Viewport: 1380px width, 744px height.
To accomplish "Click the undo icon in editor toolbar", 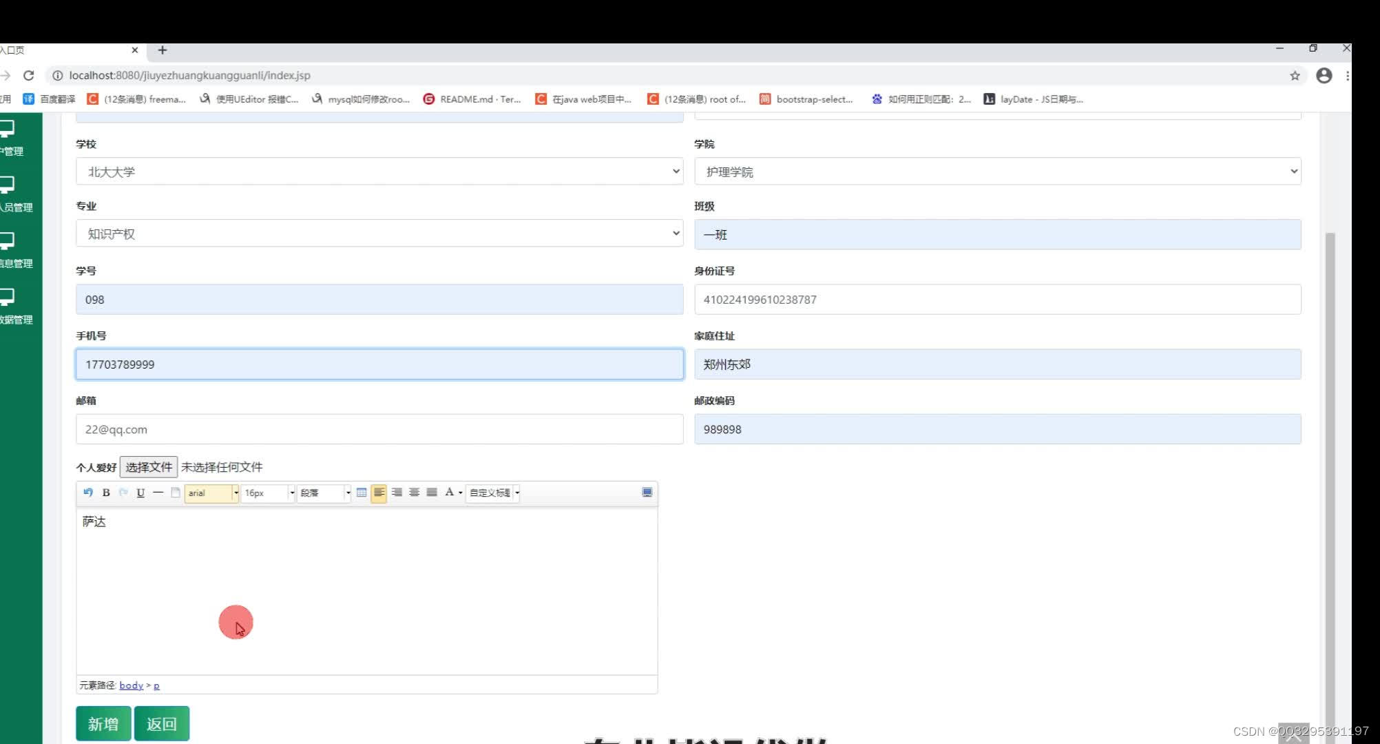I will [x=88, y=493].
